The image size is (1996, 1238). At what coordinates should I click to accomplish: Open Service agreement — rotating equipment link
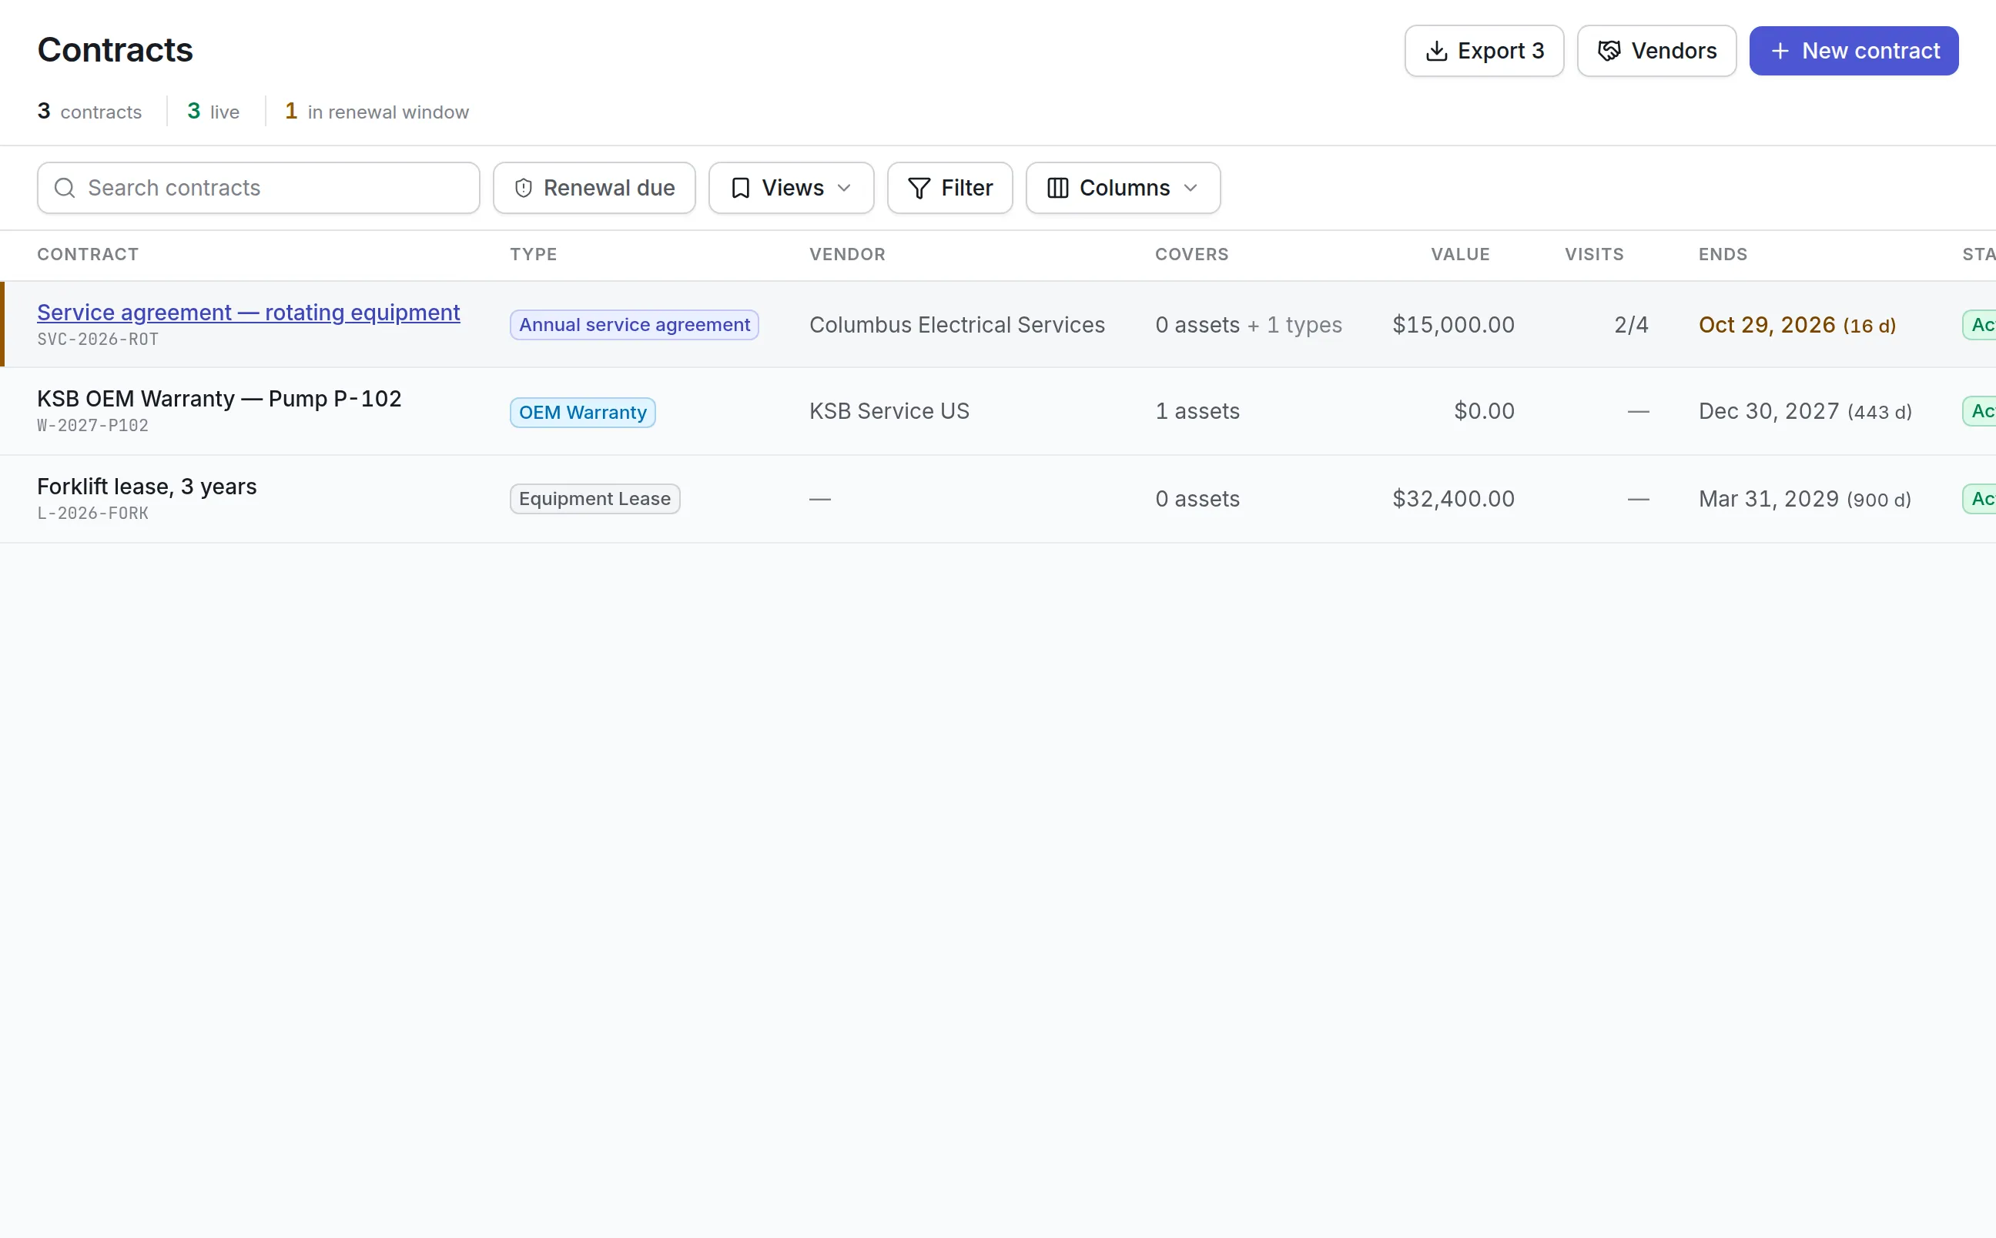(248, 312)
